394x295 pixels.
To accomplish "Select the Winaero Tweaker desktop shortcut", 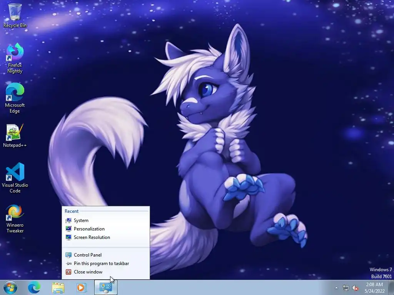I will [15, 219].
